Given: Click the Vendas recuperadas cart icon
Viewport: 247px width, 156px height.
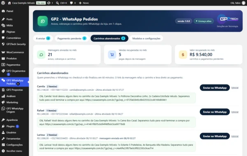Looking at the screenshot, I should point(112,54).
